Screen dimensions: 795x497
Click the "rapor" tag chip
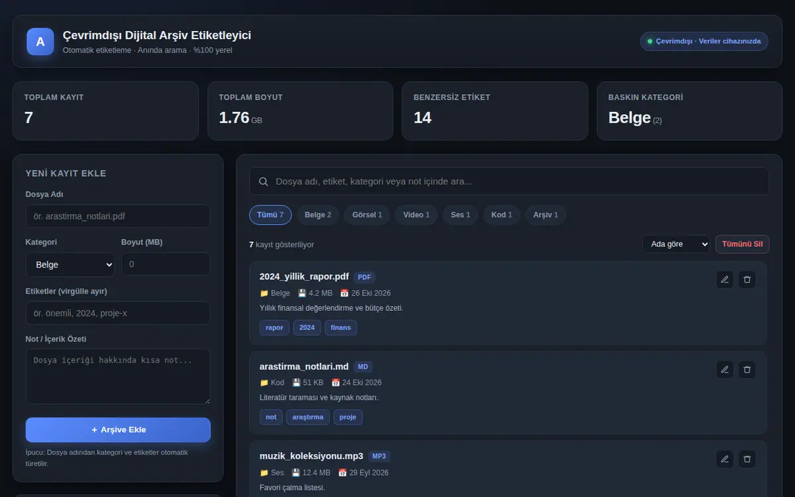[275, 327]
